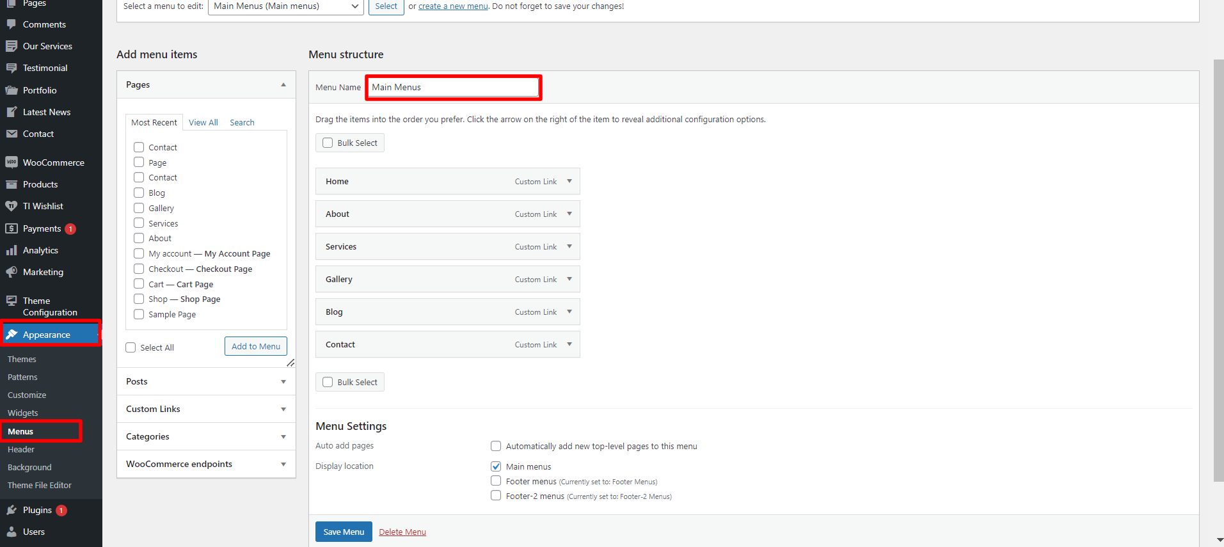Click the Portfolio folder icon

[x=12, y=91]
